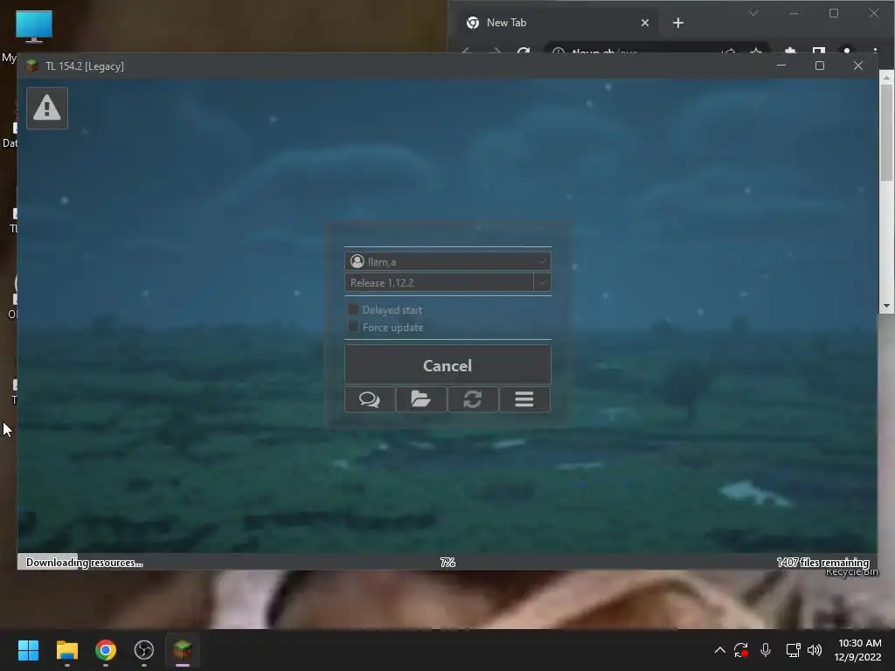
Task: Open the volume speaker tray icon
Action: click(815, 650)
